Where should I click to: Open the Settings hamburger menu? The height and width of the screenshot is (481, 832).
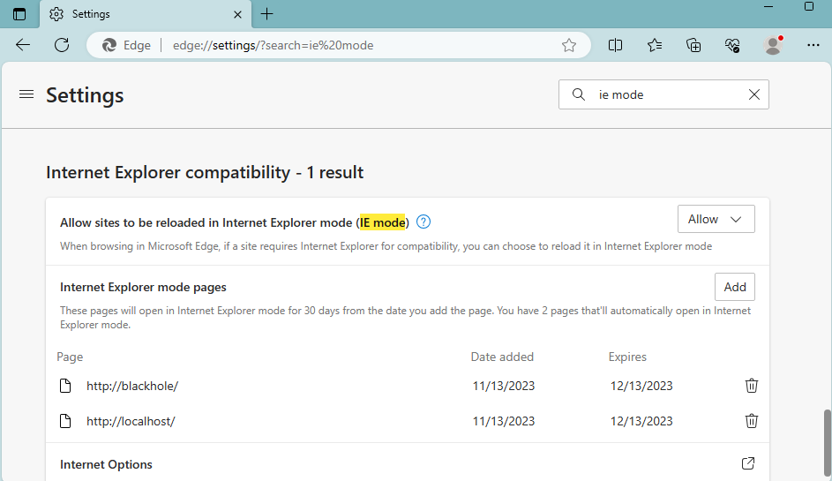[26, 94]
